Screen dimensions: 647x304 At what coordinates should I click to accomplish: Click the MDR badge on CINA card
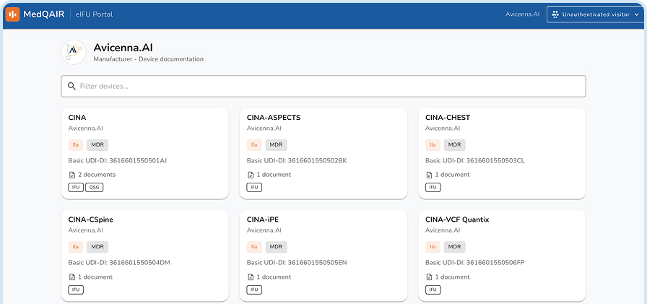point(97,145)
